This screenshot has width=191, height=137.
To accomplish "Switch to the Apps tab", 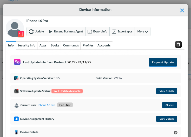I will tap(43, 45).
